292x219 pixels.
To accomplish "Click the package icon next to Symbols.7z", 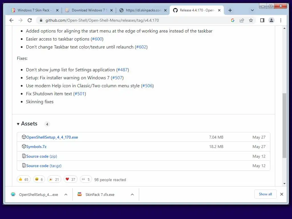I will [24, 146].
